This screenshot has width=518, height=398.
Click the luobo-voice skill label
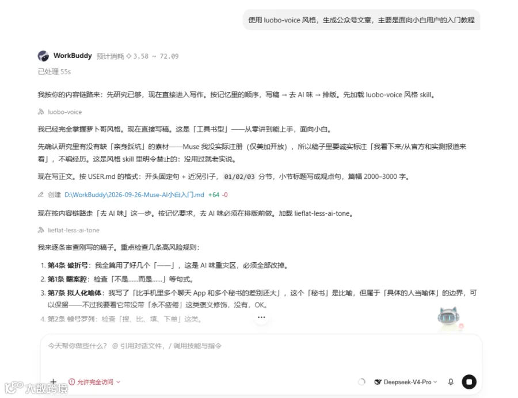click(64, 112)
